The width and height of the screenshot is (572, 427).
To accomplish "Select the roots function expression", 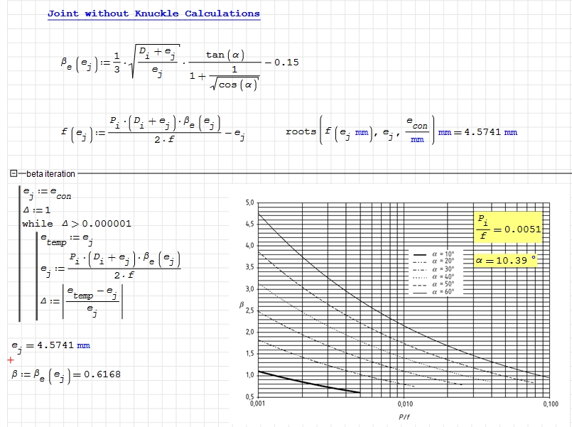I will (359, 132).
